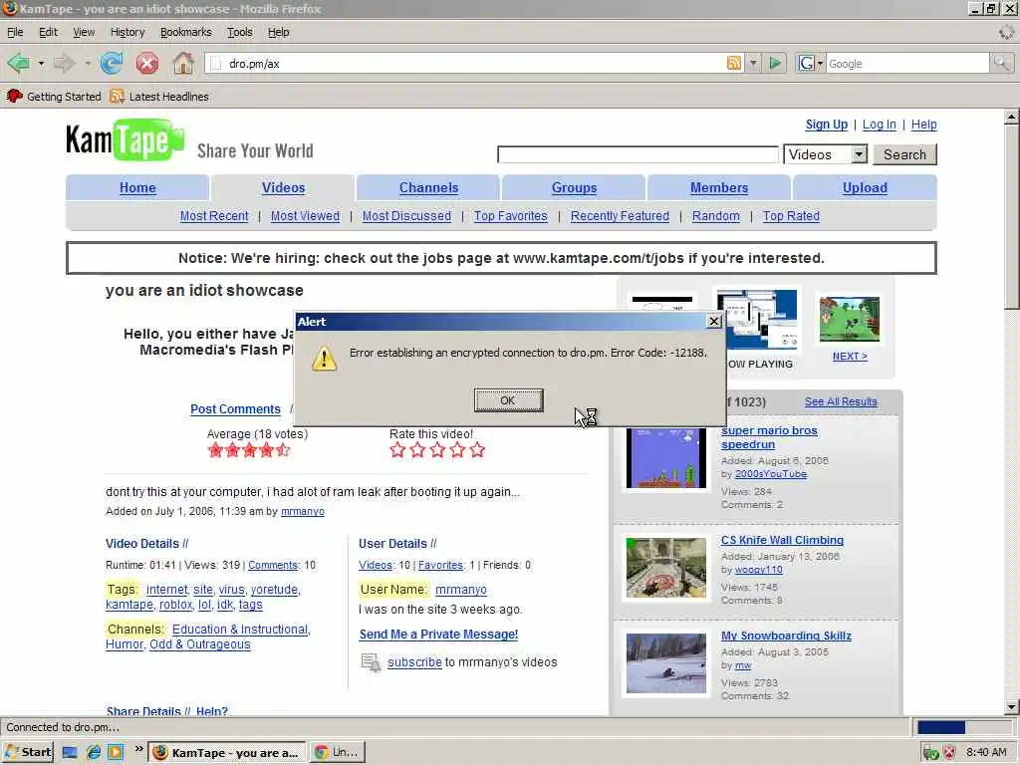
Task: Open the Top Rated link
Action: 791,216
